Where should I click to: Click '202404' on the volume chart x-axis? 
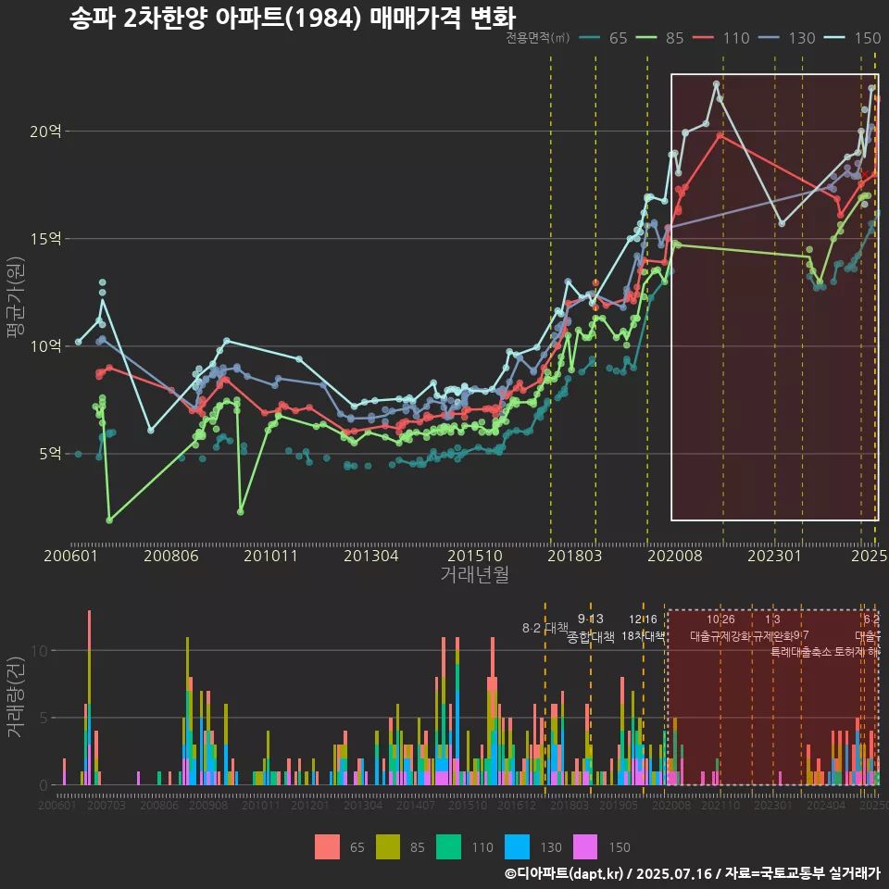click(x=825, y=805)
